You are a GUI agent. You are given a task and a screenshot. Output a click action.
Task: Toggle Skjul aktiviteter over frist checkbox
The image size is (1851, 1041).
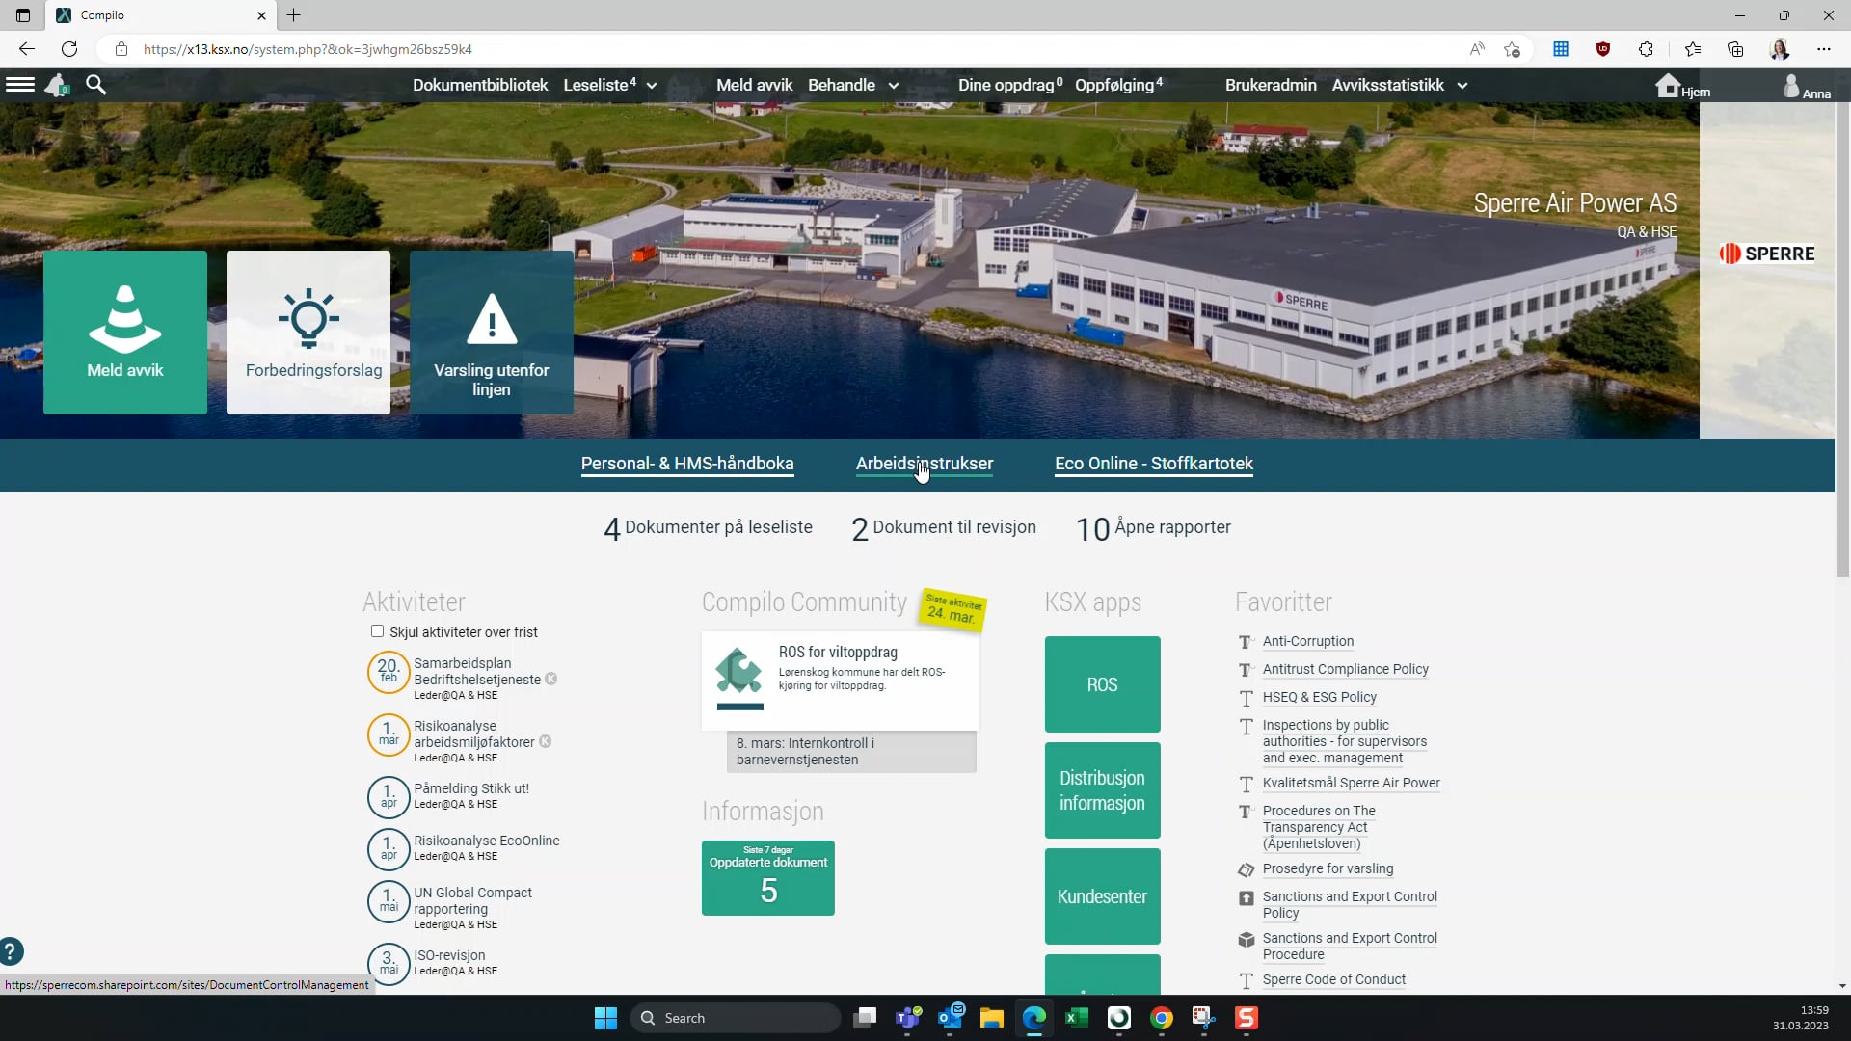pyautogui.click(x=377, y=631)
